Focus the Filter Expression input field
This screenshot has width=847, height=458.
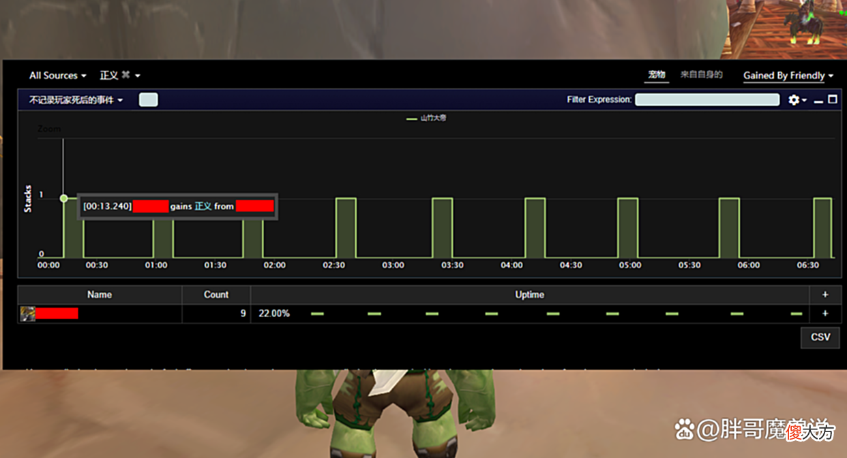tap(707, 99)
